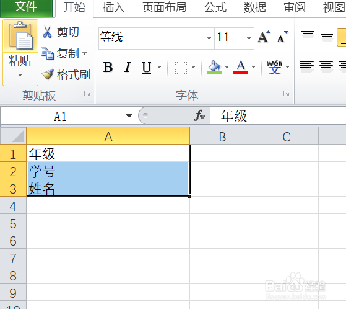Select row 6 header

(13, 241)
